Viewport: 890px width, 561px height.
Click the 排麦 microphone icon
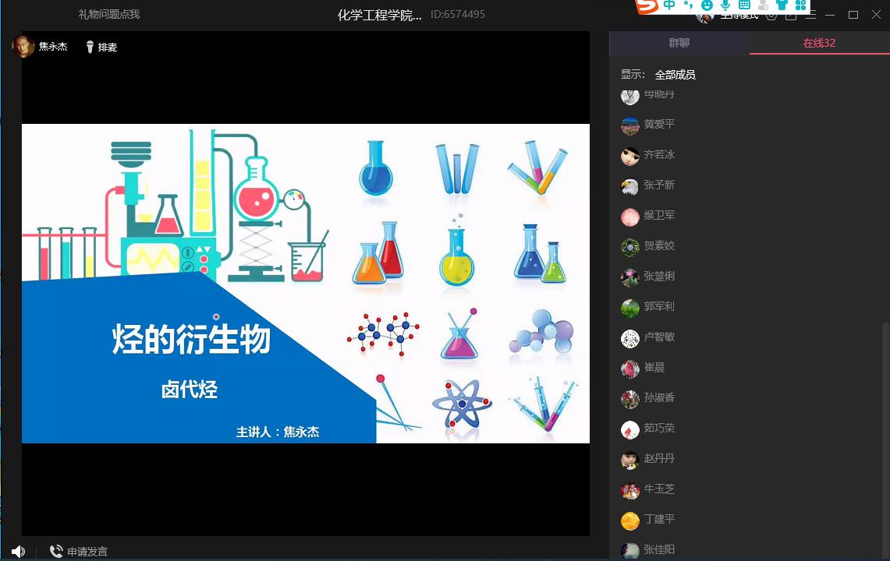[x=90, y=47]
